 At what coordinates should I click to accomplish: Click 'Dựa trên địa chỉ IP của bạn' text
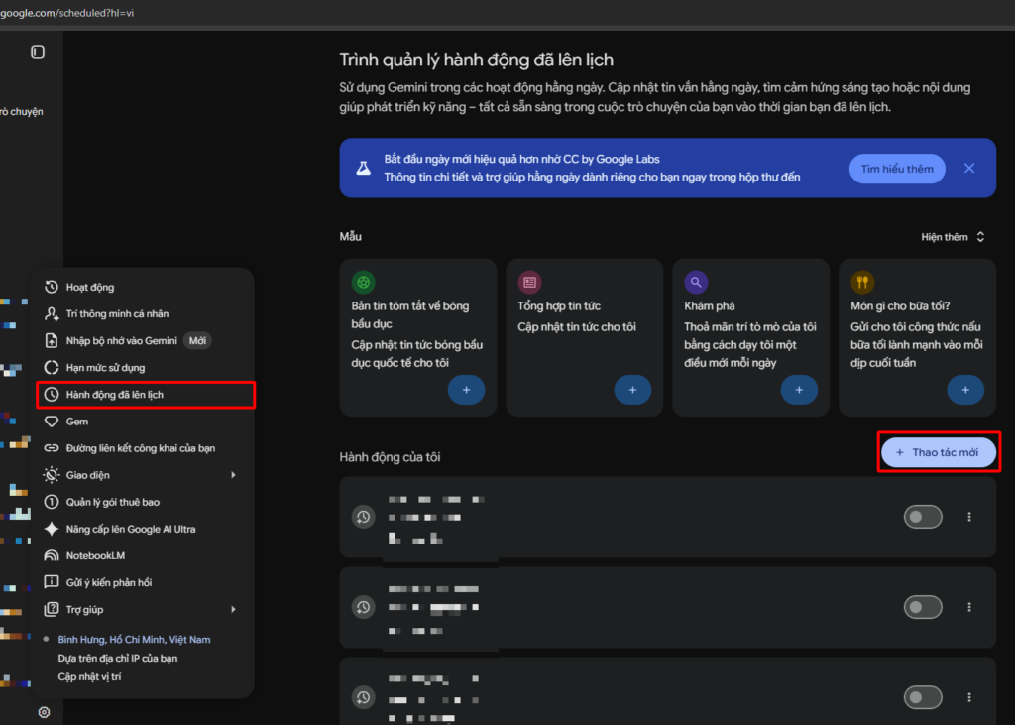coord(118,658)
